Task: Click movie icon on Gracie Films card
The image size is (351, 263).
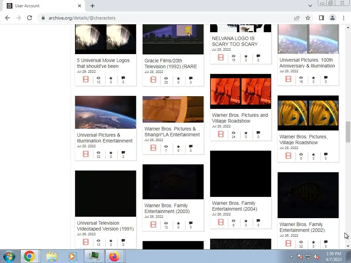Action: [153, 79]
